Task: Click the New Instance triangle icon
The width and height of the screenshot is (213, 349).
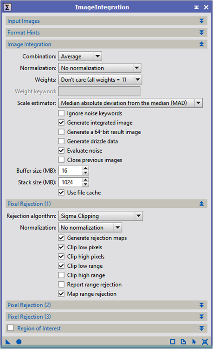Action: pyautogui.click(x=8, y=342)
